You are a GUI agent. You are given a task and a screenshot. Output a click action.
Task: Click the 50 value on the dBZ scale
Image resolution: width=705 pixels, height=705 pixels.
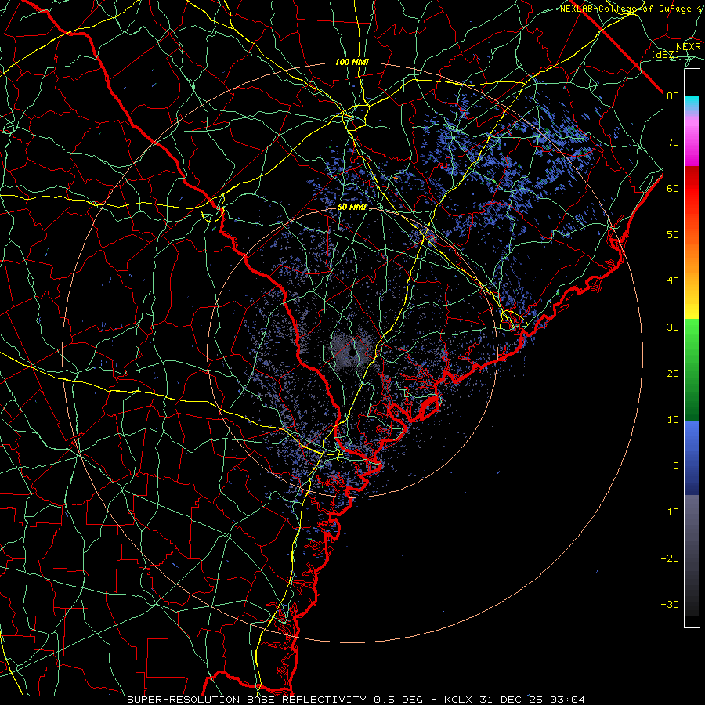(673, 235)
